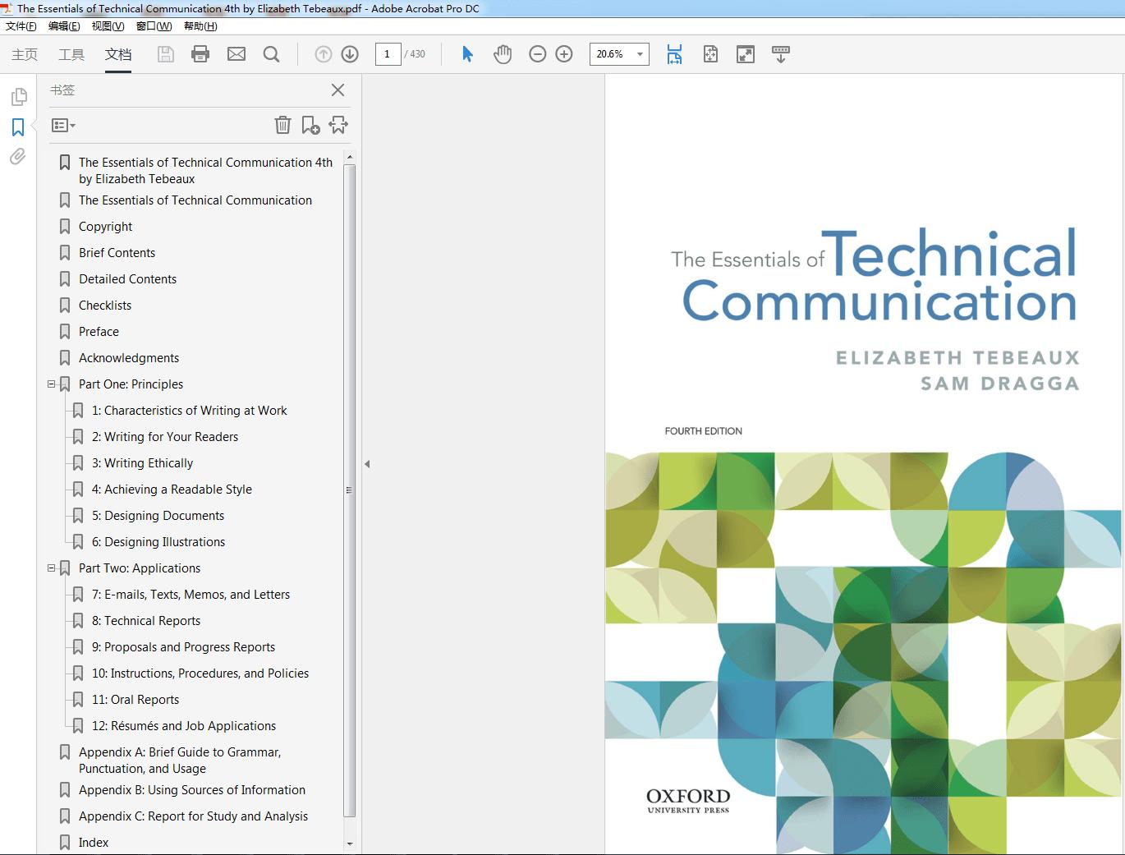
Task: Open the search magnifier tool
Action: [271, 54]
